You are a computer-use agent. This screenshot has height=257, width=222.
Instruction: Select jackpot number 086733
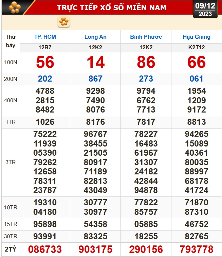45,249
